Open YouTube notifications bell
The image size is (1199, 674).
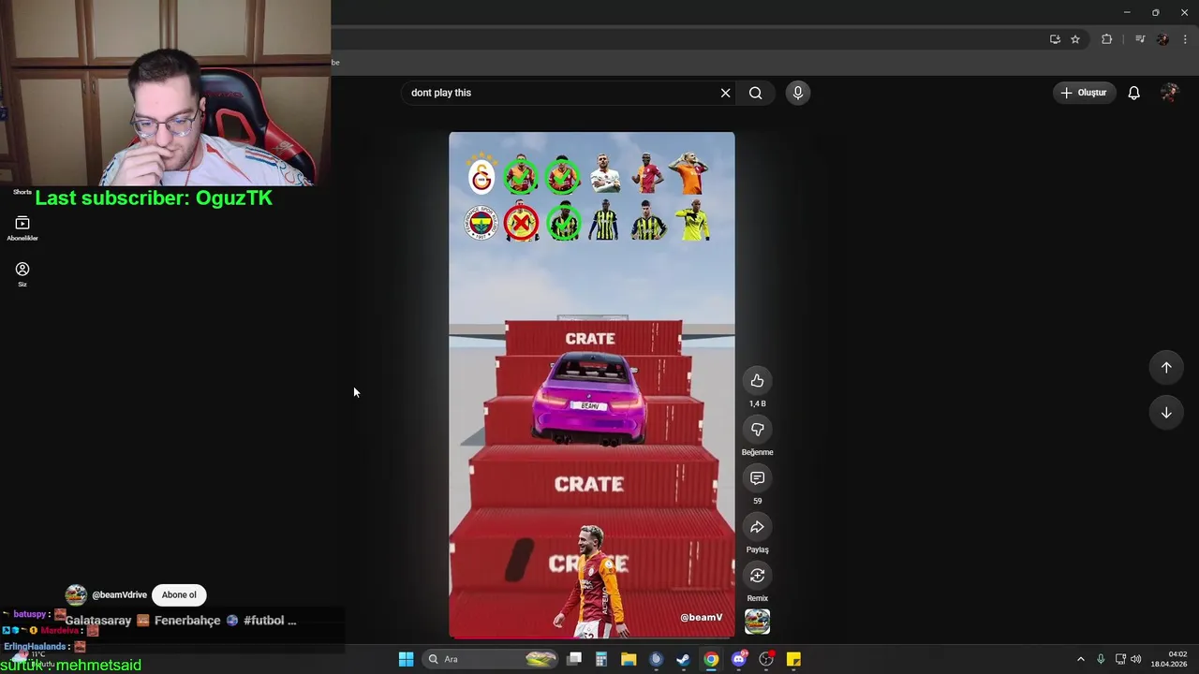pos(1133,93)
